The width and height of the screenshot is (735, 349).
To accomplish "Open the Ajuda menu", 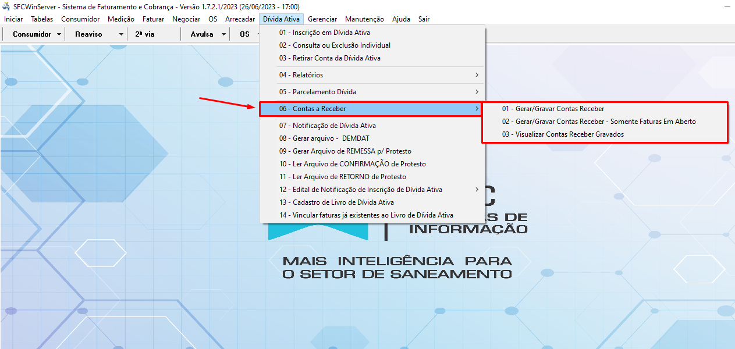I will [x=400, y=19].
